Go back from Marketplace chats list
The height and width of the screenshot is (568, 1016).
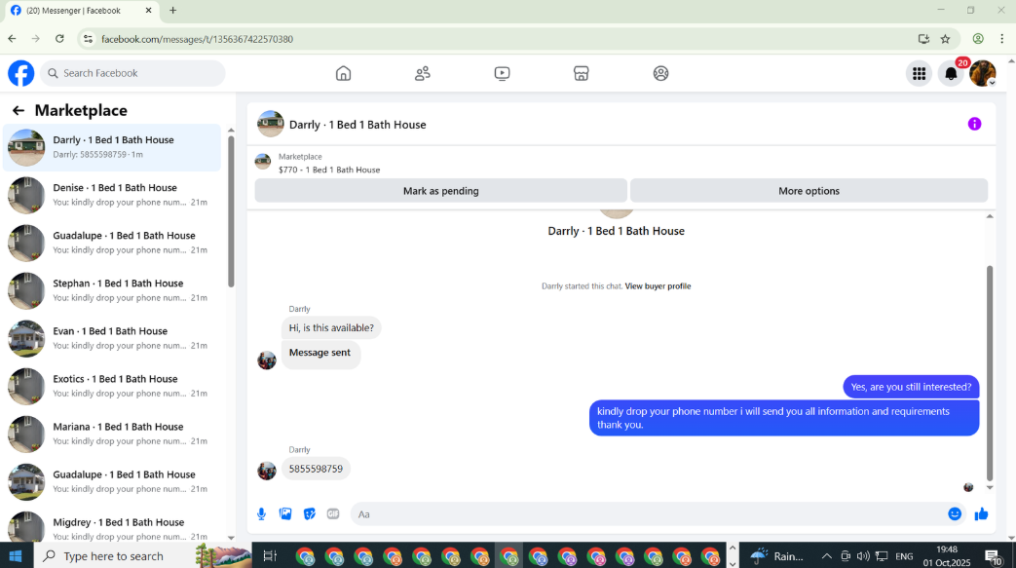[x=19, y=111]
